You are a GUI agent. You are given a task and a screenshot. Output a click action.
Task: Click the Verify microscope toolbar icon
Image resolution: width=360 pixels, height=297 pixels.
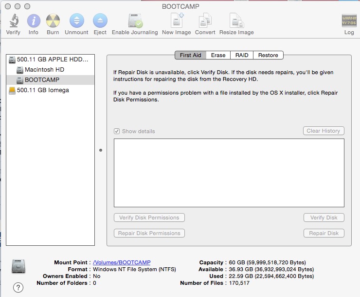click(x=14, y=20)
